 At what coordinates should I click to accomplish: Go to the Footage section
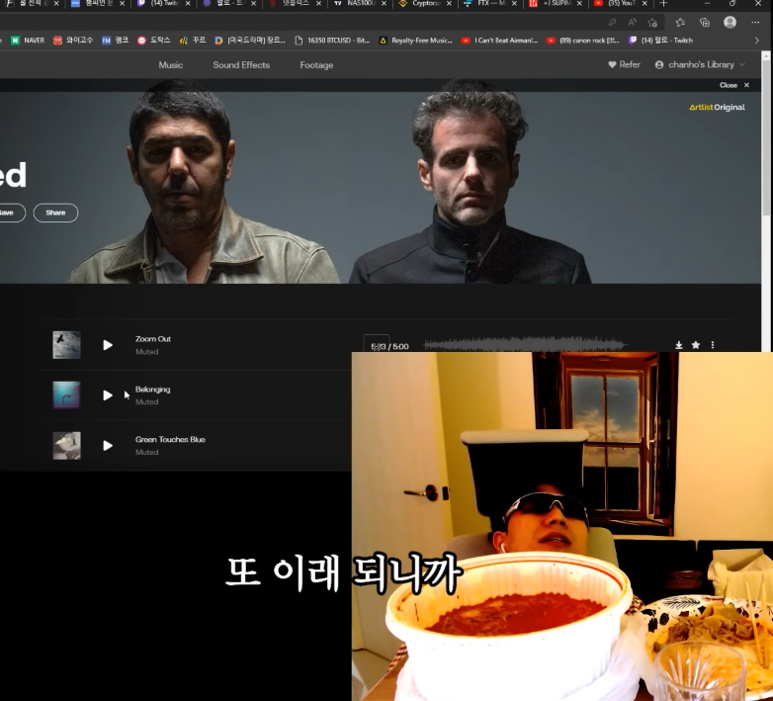tap(316, 65)
